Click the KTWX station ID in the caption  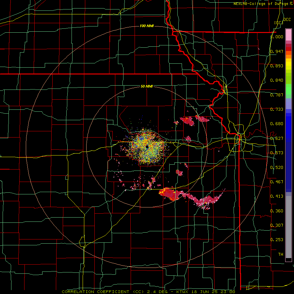(182, 292)
